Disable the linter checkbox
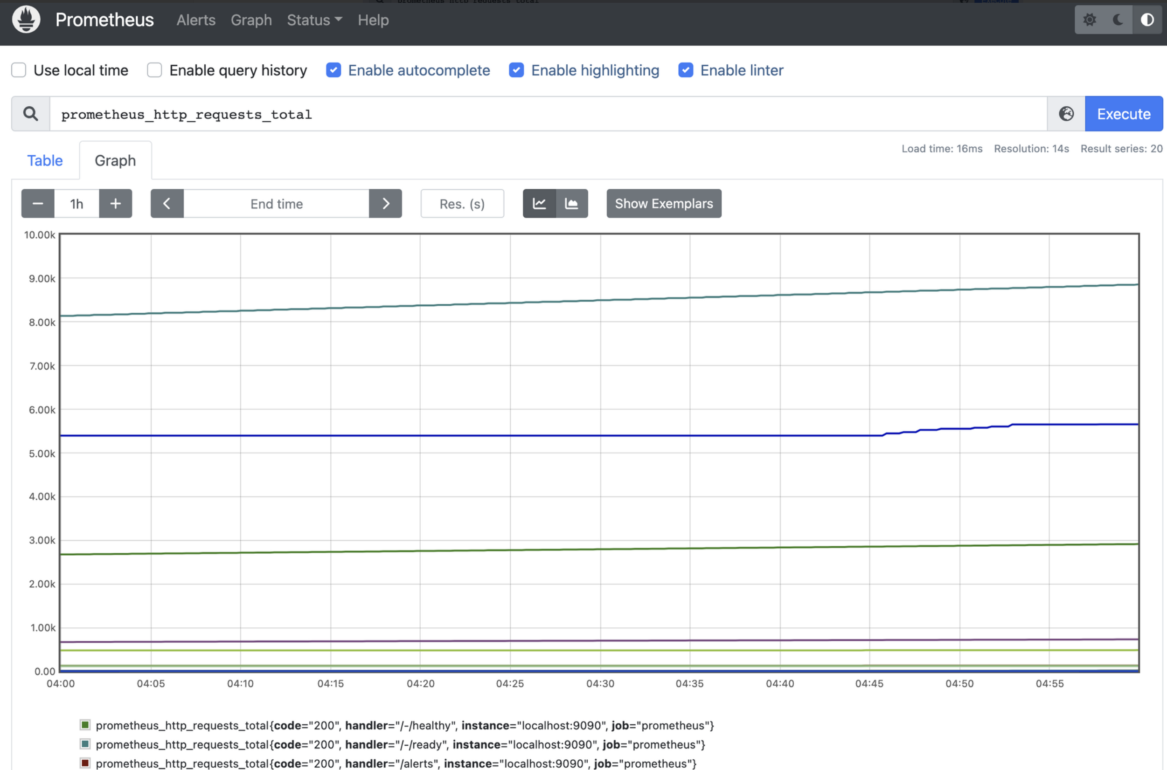 click(686, 70)
